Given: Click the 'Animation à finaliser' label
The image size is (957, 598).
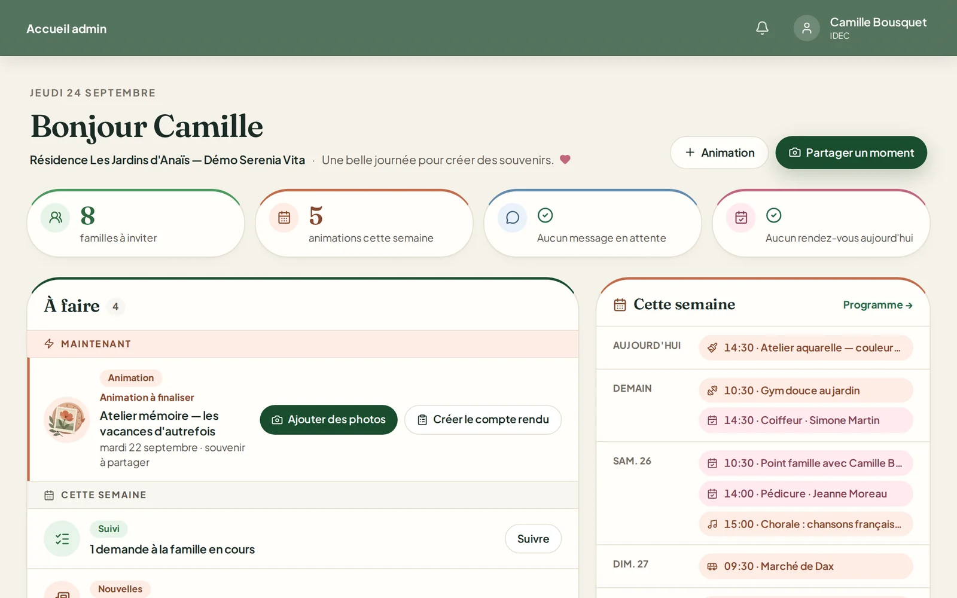Looking at the screenshot, I should pos(147,398).
